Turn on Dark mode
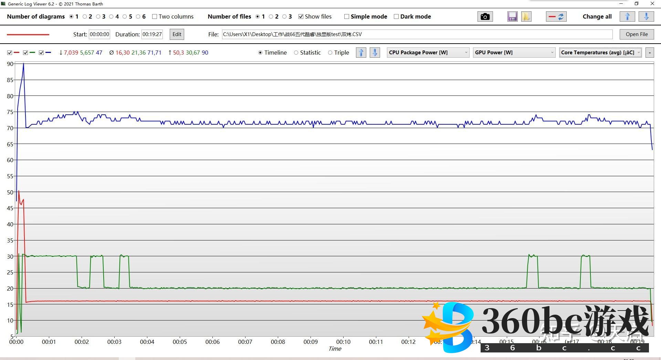 pyautogui.click(x=396, y=16)
